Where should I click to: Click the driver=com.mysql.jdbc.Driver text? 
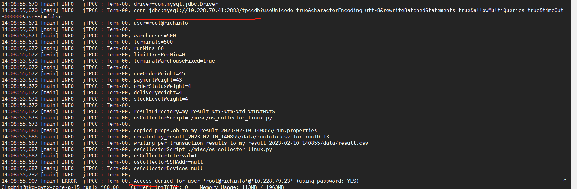176,4
